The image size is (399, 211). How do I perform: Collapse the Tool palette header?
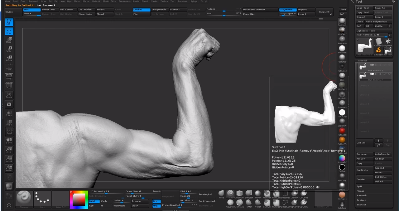pos(358,2)
